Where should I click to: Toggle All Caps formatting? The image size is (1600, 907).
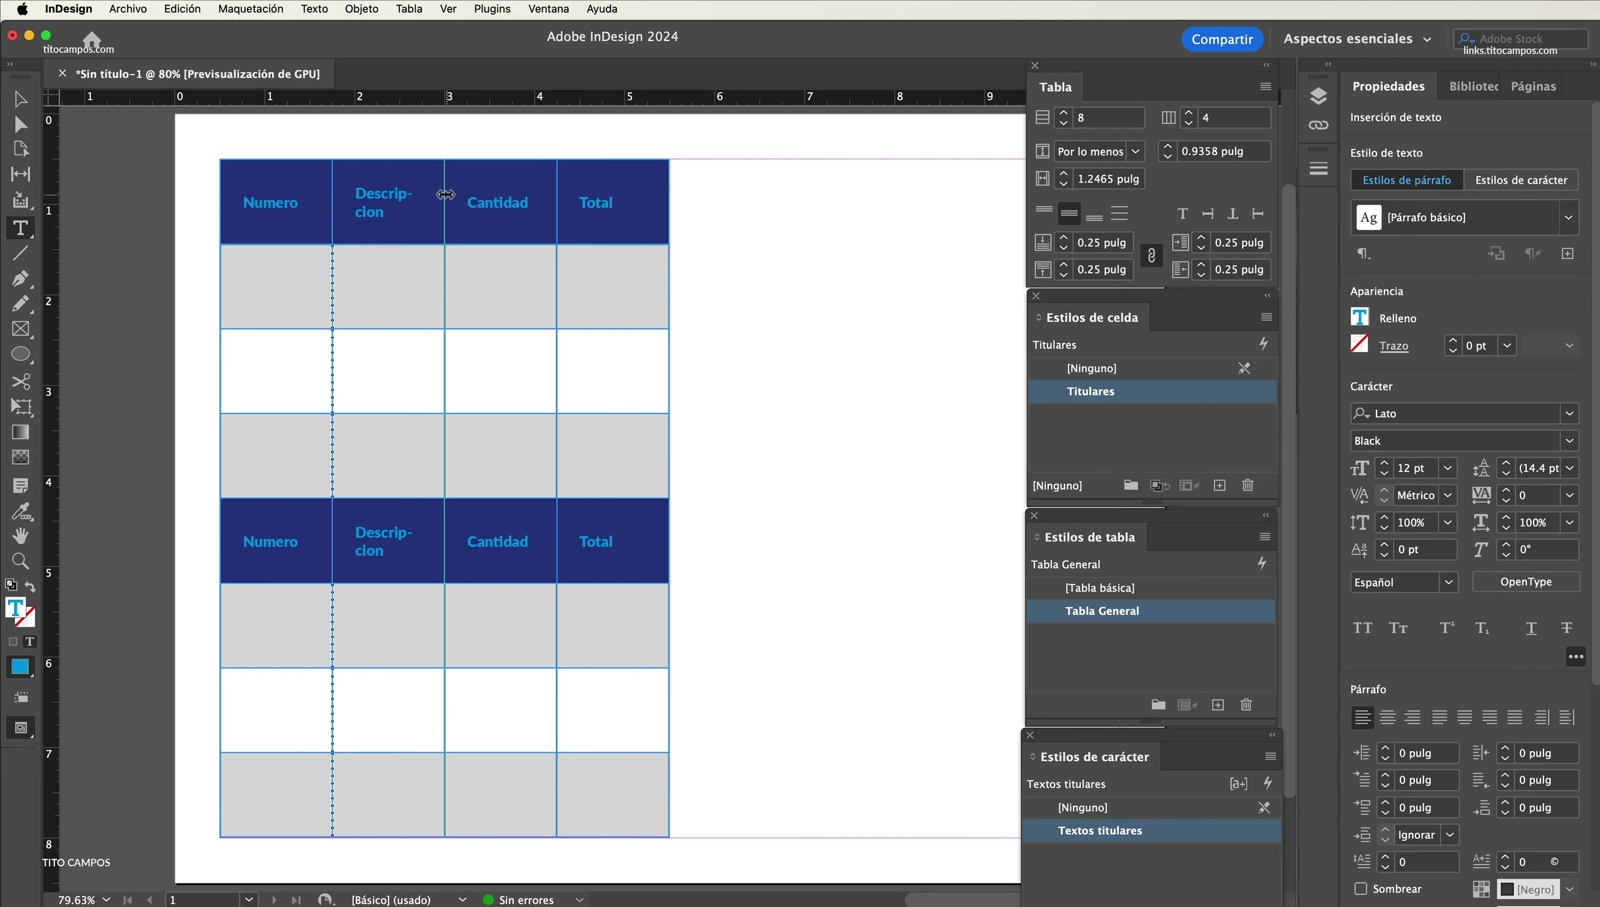click(x=1362, y=628)
